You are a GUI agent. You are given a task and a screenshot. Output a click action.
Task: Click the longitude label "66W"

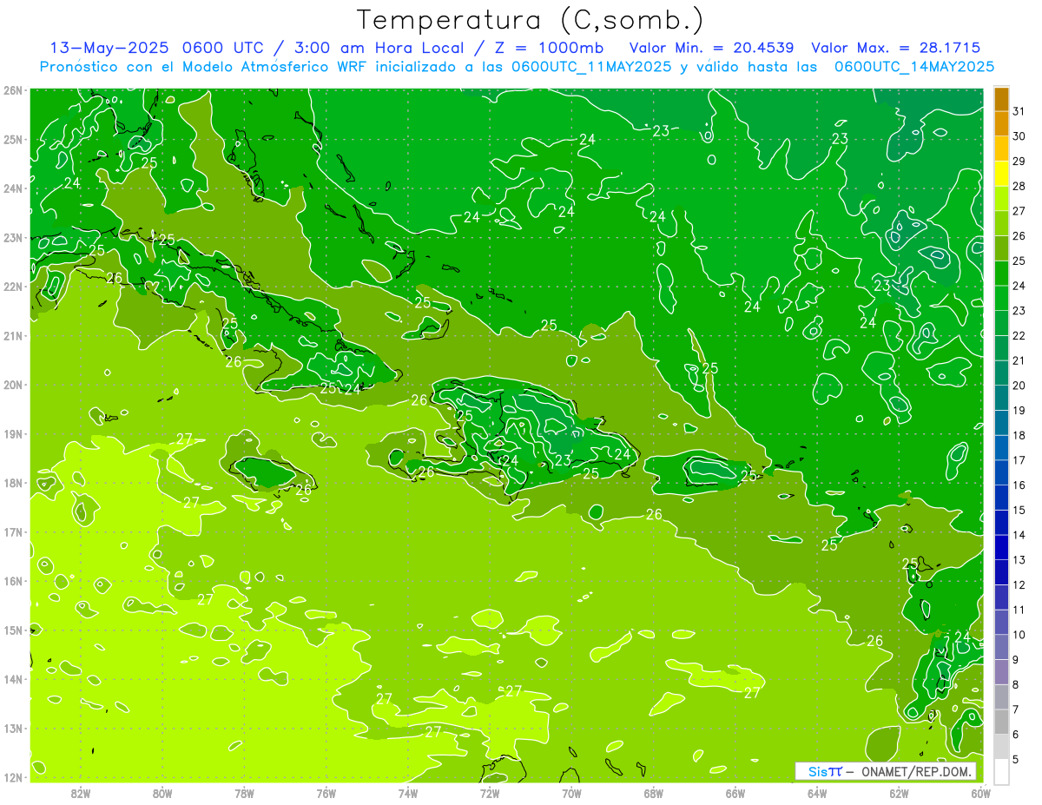coord(735,793)
